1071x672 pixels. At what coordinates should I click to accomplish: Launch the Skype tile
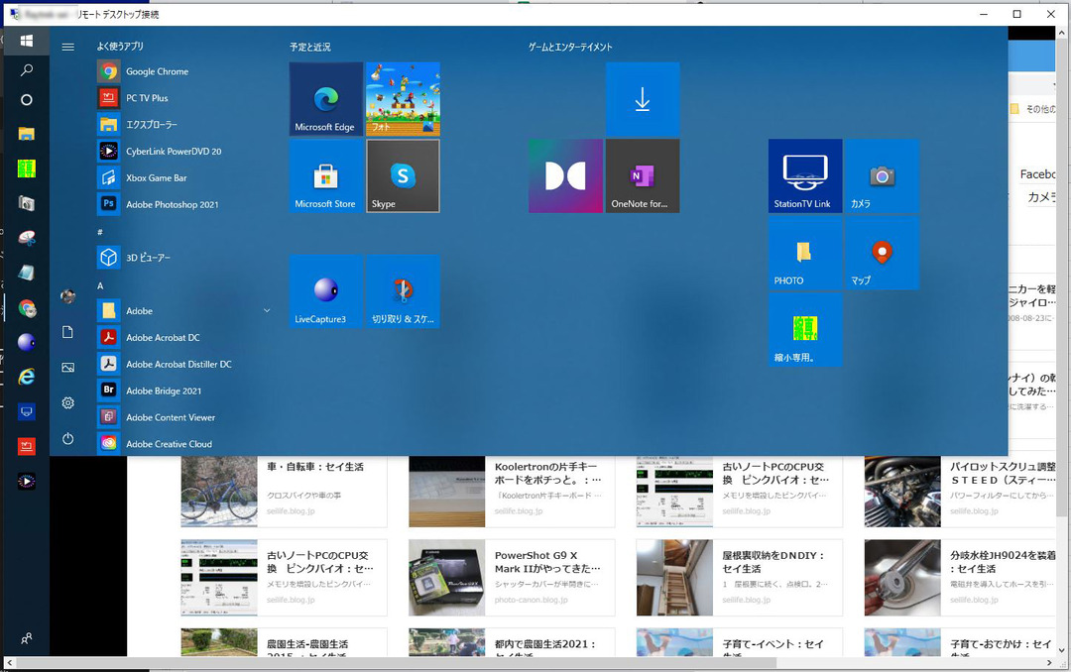403,176
